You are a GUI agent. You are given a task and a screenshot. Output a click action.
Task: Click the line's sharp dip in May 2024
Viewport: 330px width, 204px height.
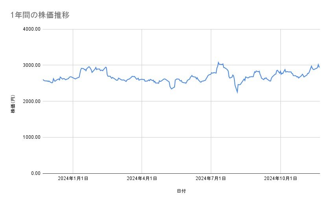(171, 89)
